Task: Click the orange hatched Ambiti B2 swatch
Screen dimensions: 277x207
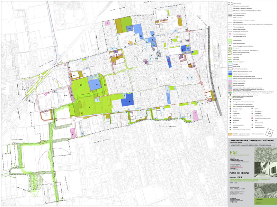Action: click(230, 134)
